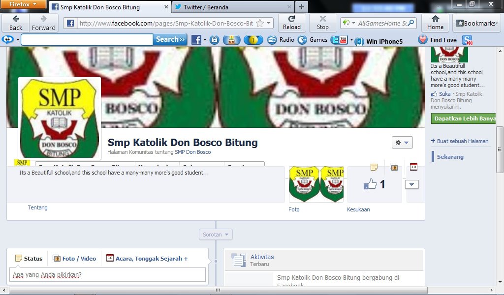The height and width of the screenshot is (295, 504).
Task: Select Acara, Tonggak Sejarah + tab
Action: tap(147, 259)
